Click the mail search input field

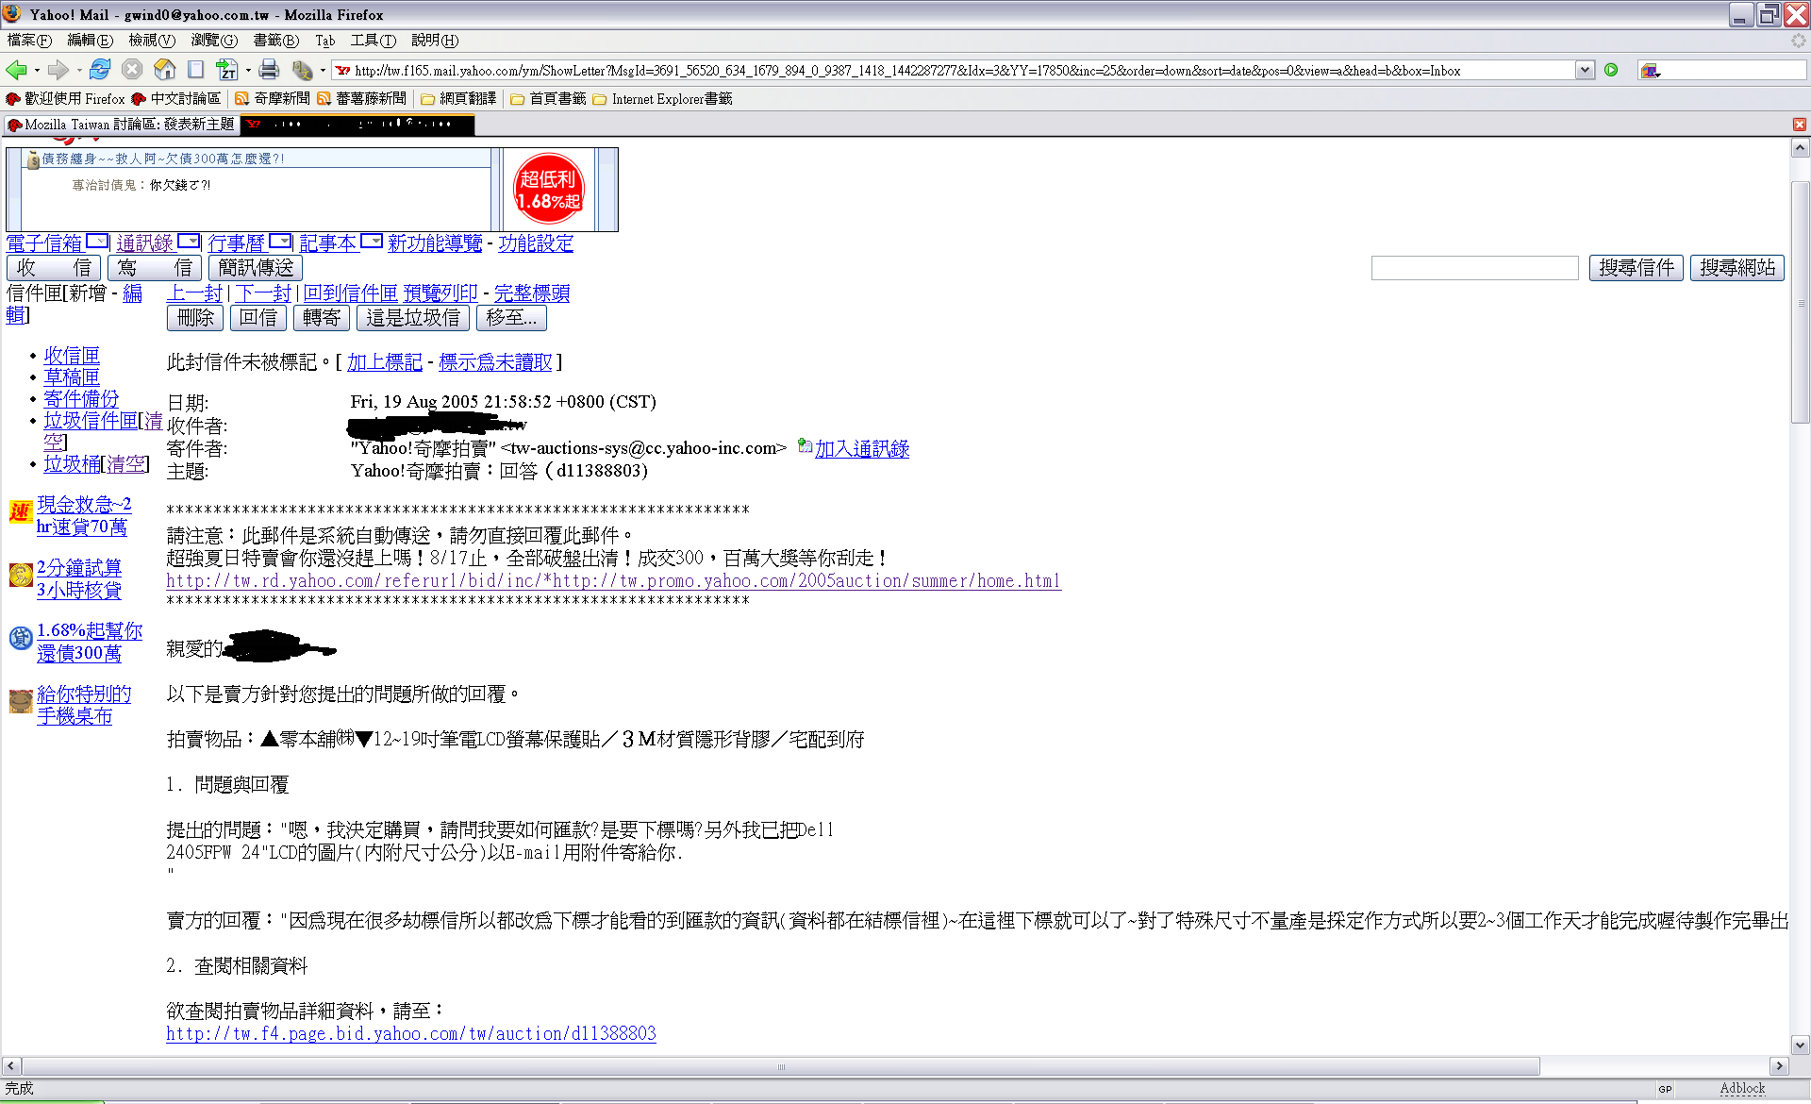click(x=1474, y=268)
